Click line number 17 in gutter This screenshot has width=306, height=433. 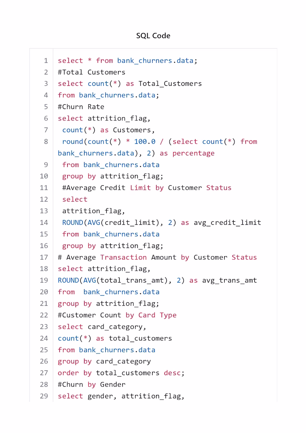[44, 257]
